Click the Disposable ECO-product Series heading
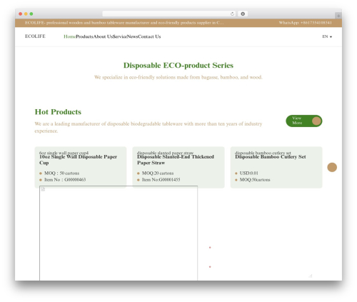 click(178, 65)
